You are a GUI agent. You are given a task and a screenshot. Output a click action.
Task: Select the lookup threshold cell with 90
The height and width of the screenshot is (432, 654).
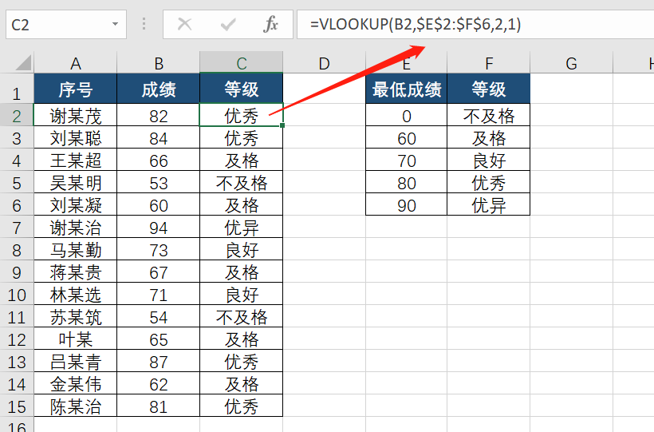tap(407, 205)
